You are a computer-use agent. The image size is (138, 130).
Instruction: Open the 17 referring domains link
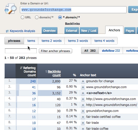pyautogui.click(x=34, y=99)
